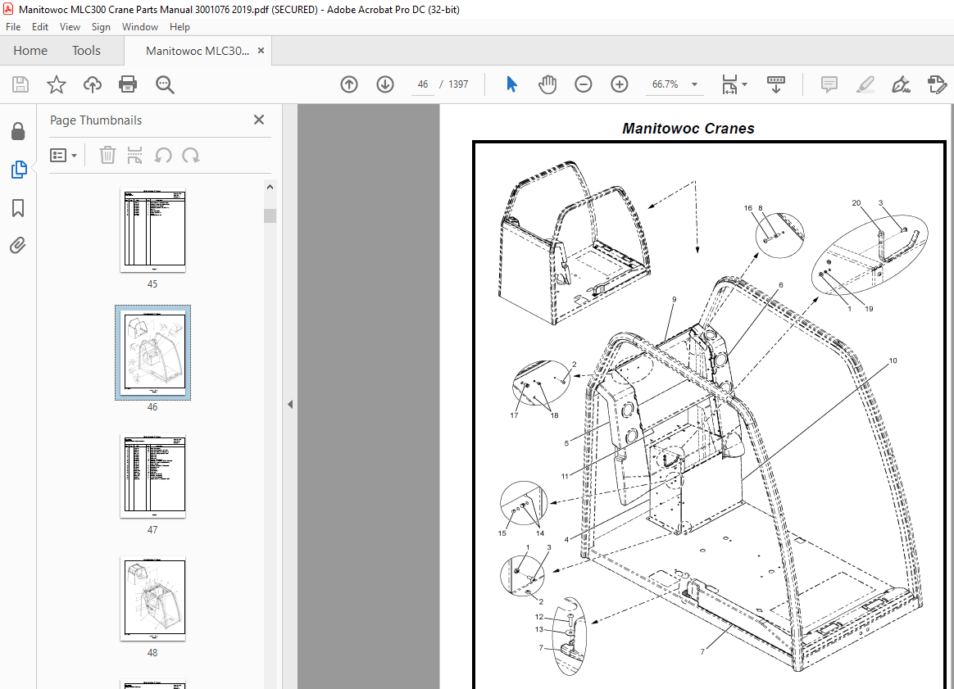The image size is (954, 689).
Task: Click the page number field showing 46
Action: tap(423, 84)
